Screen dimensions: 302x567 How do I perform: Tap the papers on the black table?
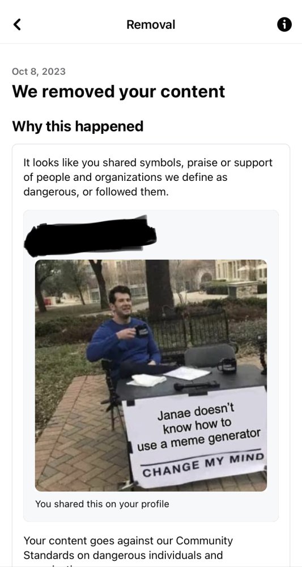[x=187, y=374]
